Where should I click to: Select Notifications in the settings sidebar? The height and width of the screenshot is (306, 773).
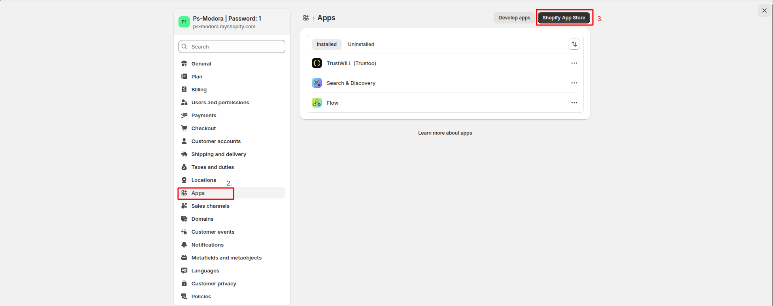[232, 245]
